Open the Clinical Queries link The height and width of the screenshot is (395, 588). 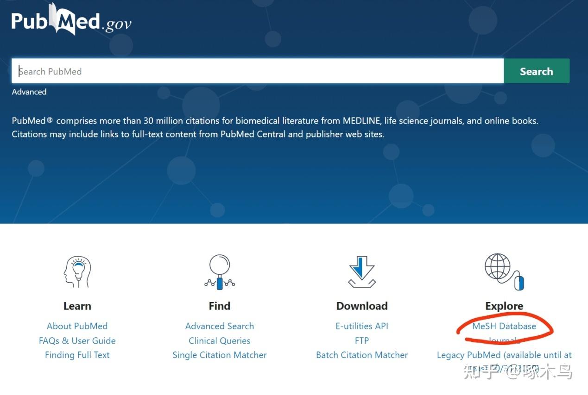point(220,340)
